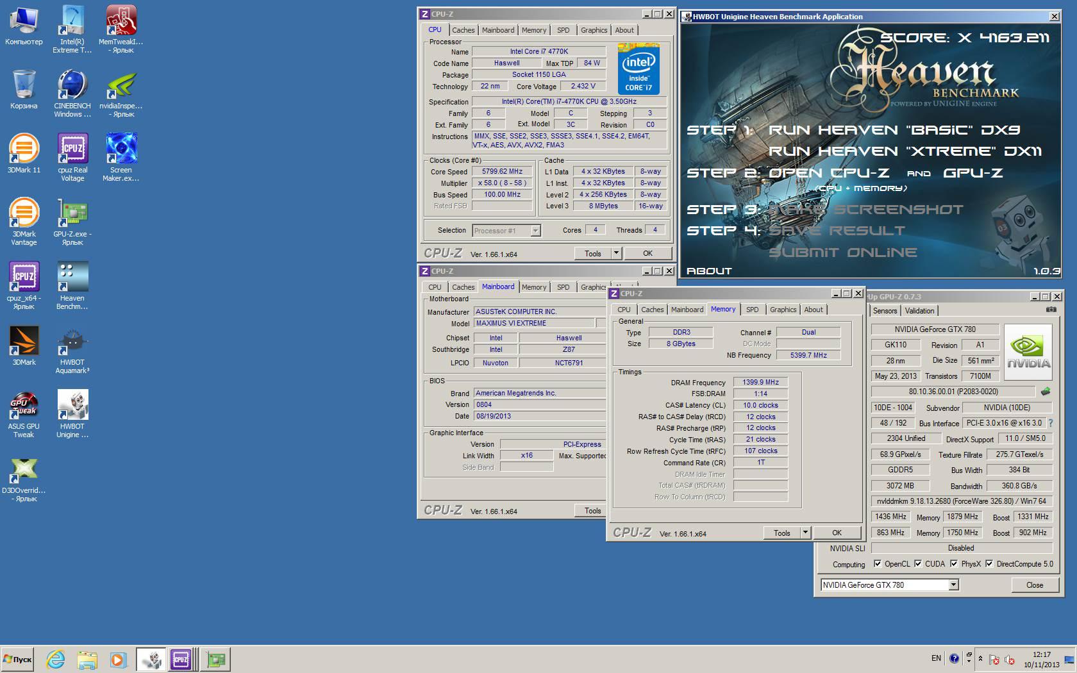Select the Sensors tab in GPU-Z

tap(885, 311)
